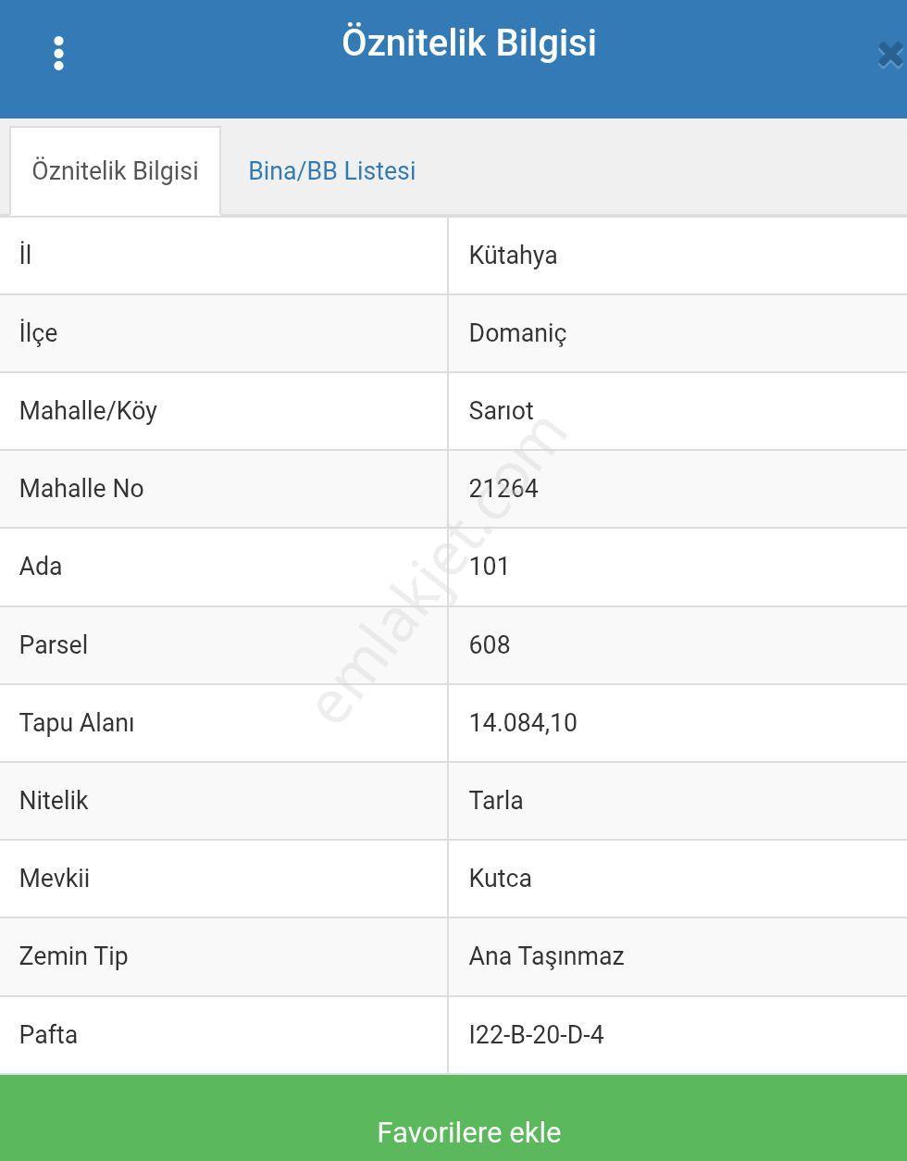The image size is (907, 1161).
Task: Click the Domaniç district value
Action: (x=517, y=333)
